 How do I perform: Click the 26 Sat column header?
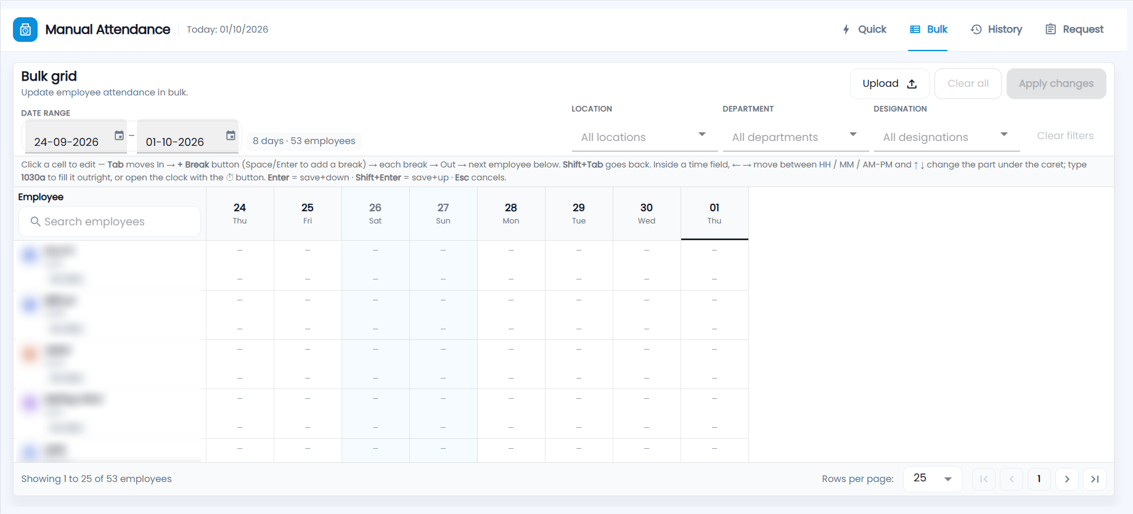pyautogui.click(x=375, y=214)
